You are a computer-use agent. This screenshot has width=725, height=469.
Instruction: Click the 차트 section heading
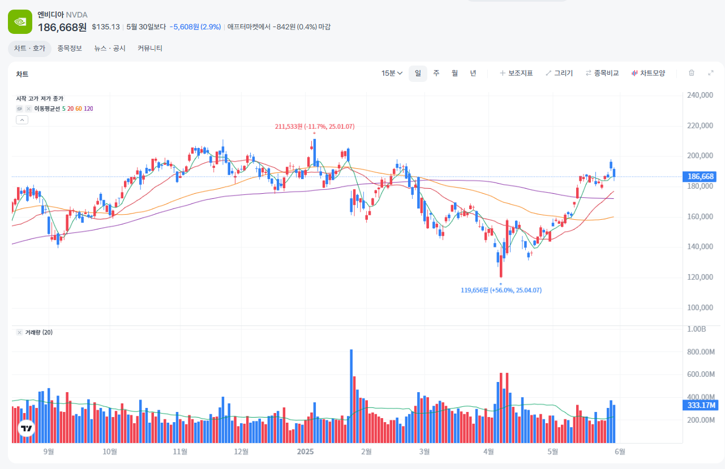coord(22,74)
